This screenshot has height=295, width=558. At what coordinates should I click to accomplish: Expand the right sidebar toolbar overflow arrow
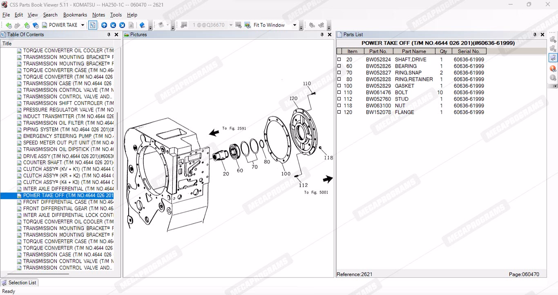tap(554, 86)
